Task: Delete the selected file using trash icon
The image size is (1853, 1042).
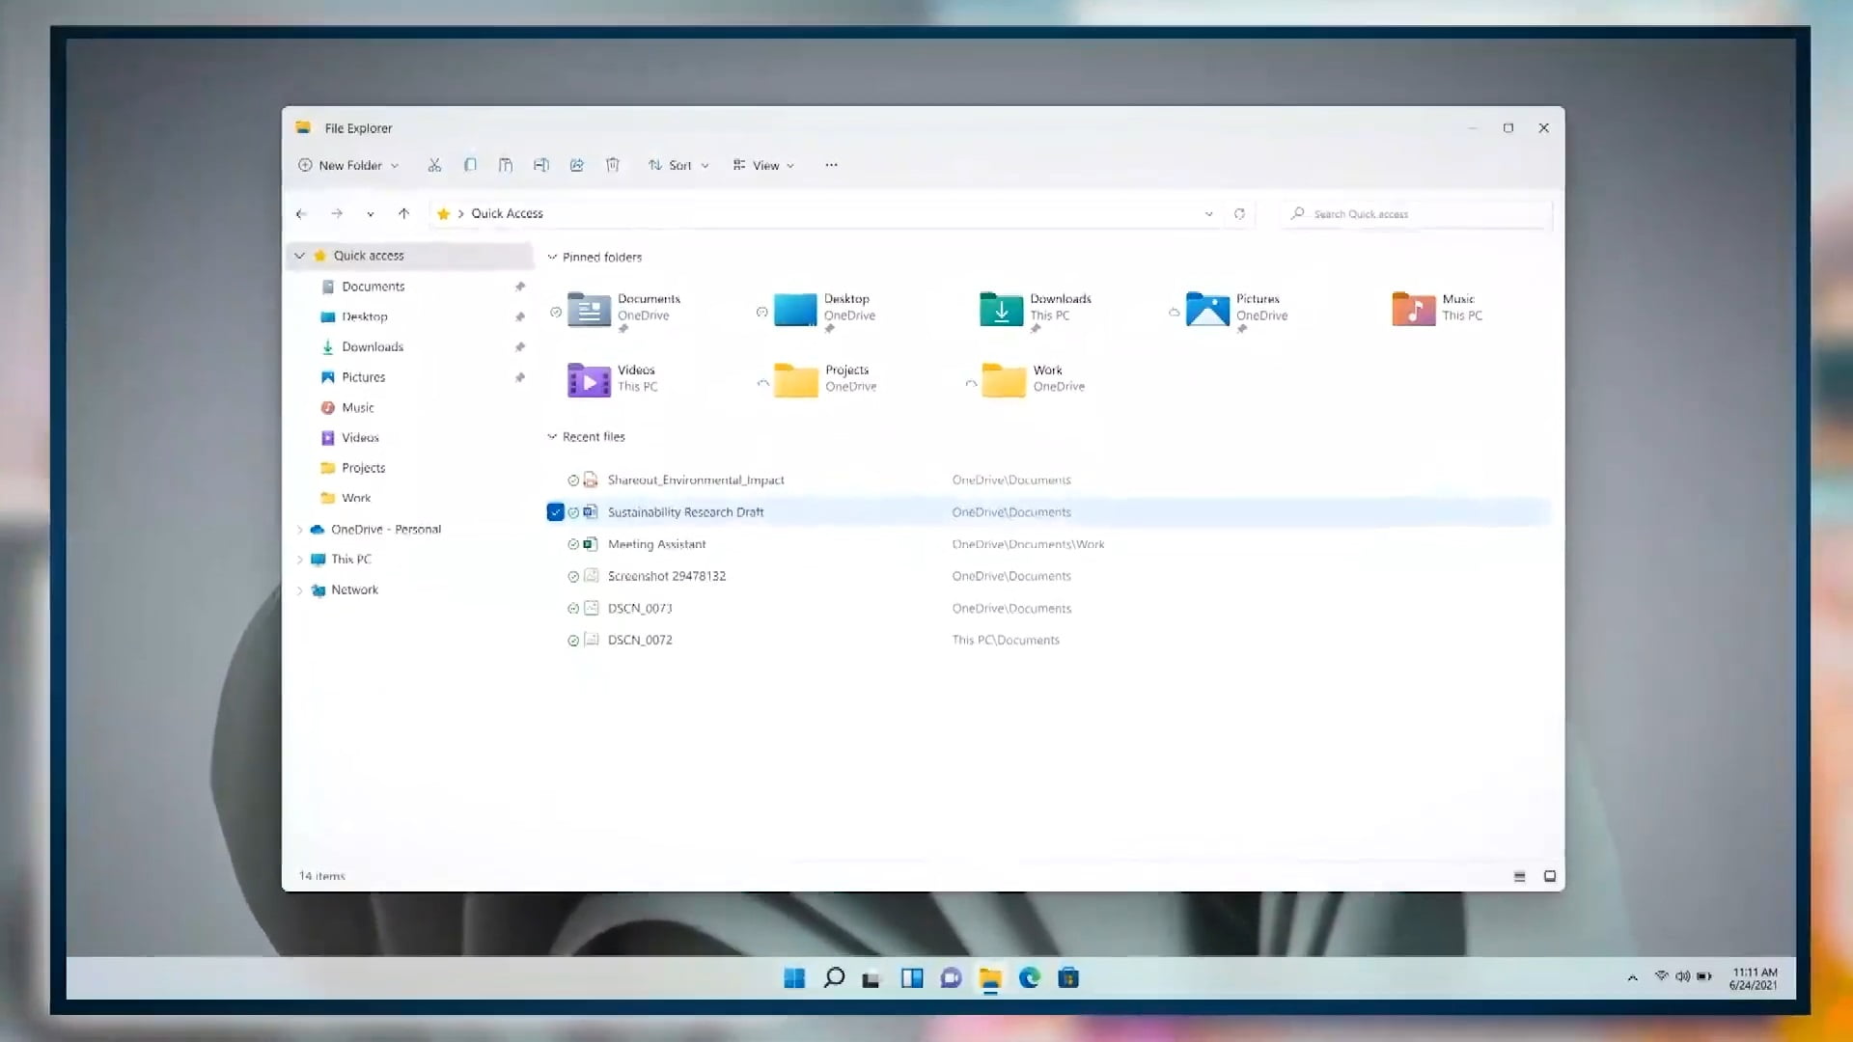Action: (x=612, y=165)
